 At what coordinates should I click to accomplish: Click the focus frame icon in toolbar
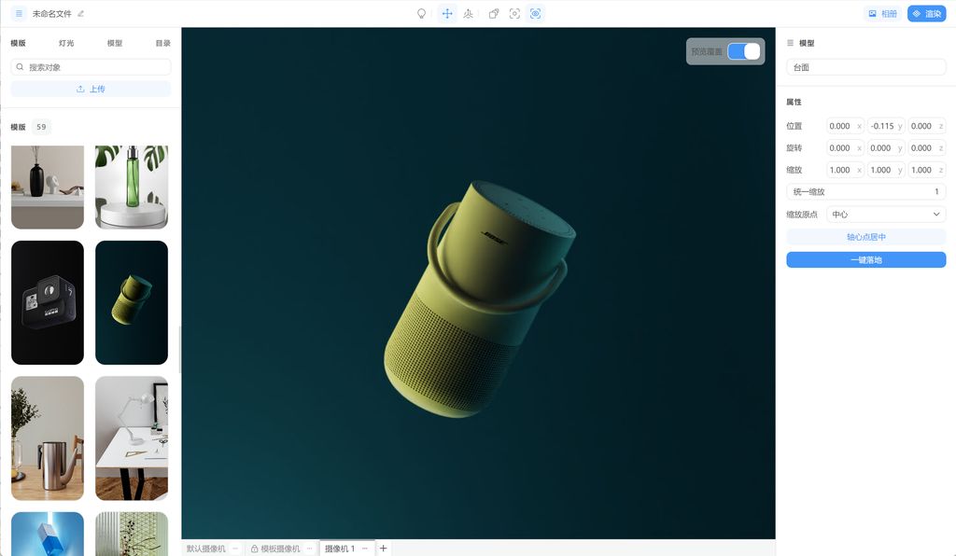coord(514,14)
